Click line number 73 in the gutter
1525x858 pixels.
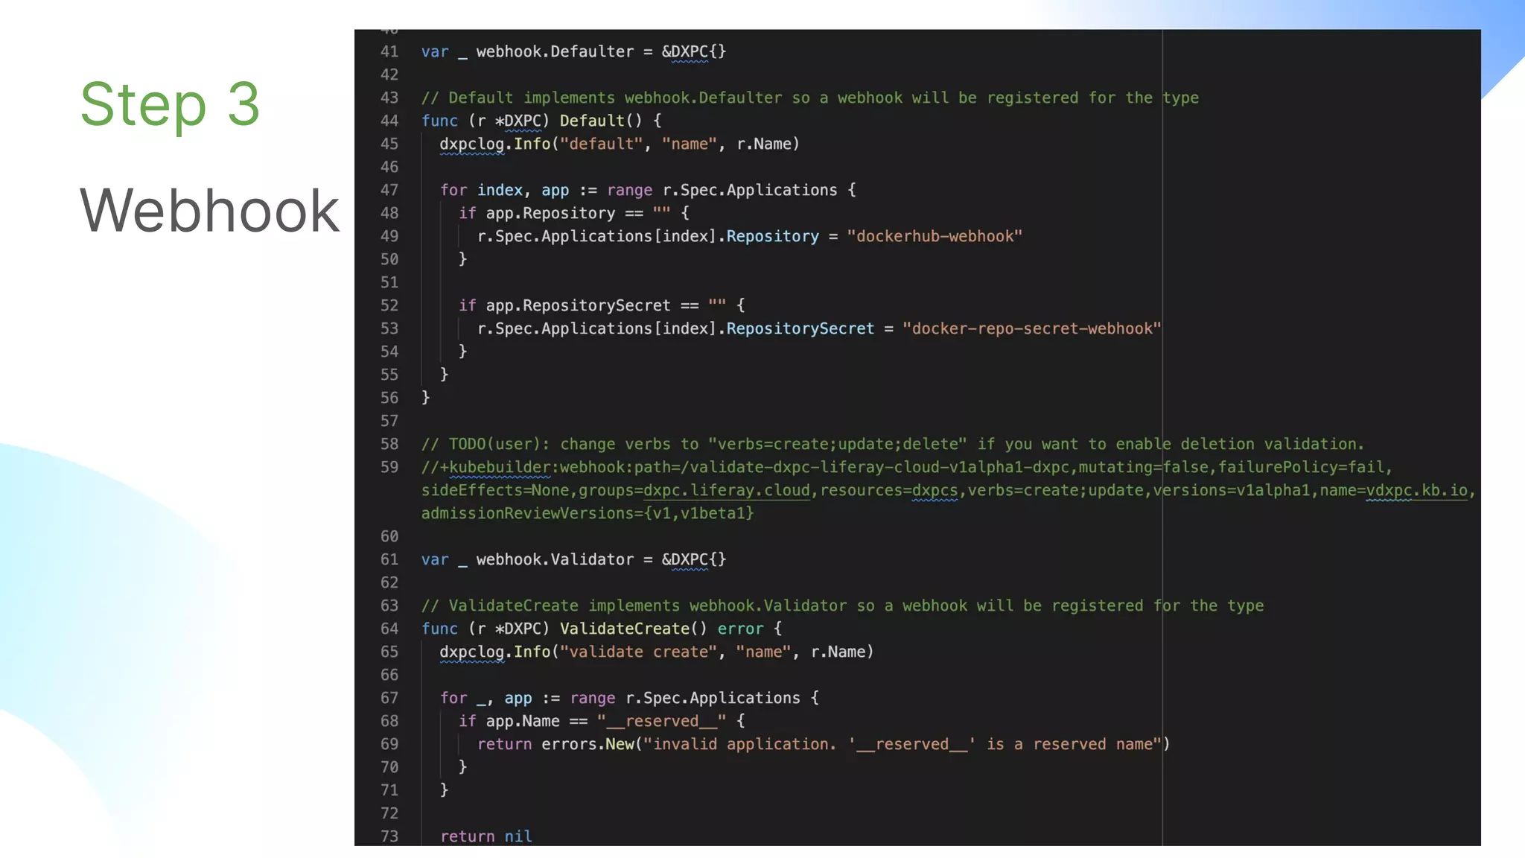click(389, 836)
